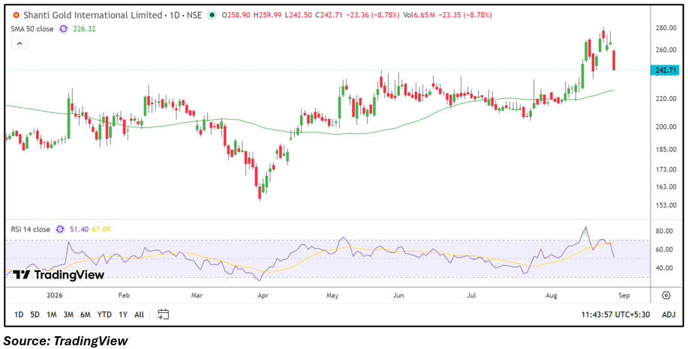The image size is (688, 349).
Task: Click the 173.00 price axis label
Action: pos(665,169)
